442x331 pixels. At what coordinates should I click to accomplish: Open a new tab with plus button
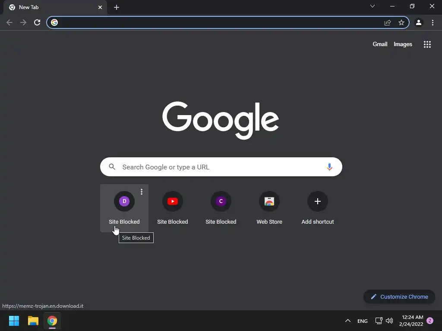117,7
